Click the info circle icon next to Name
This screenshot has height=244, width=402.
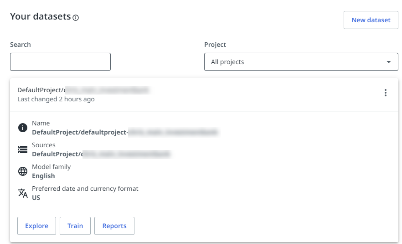coord(23,128)
